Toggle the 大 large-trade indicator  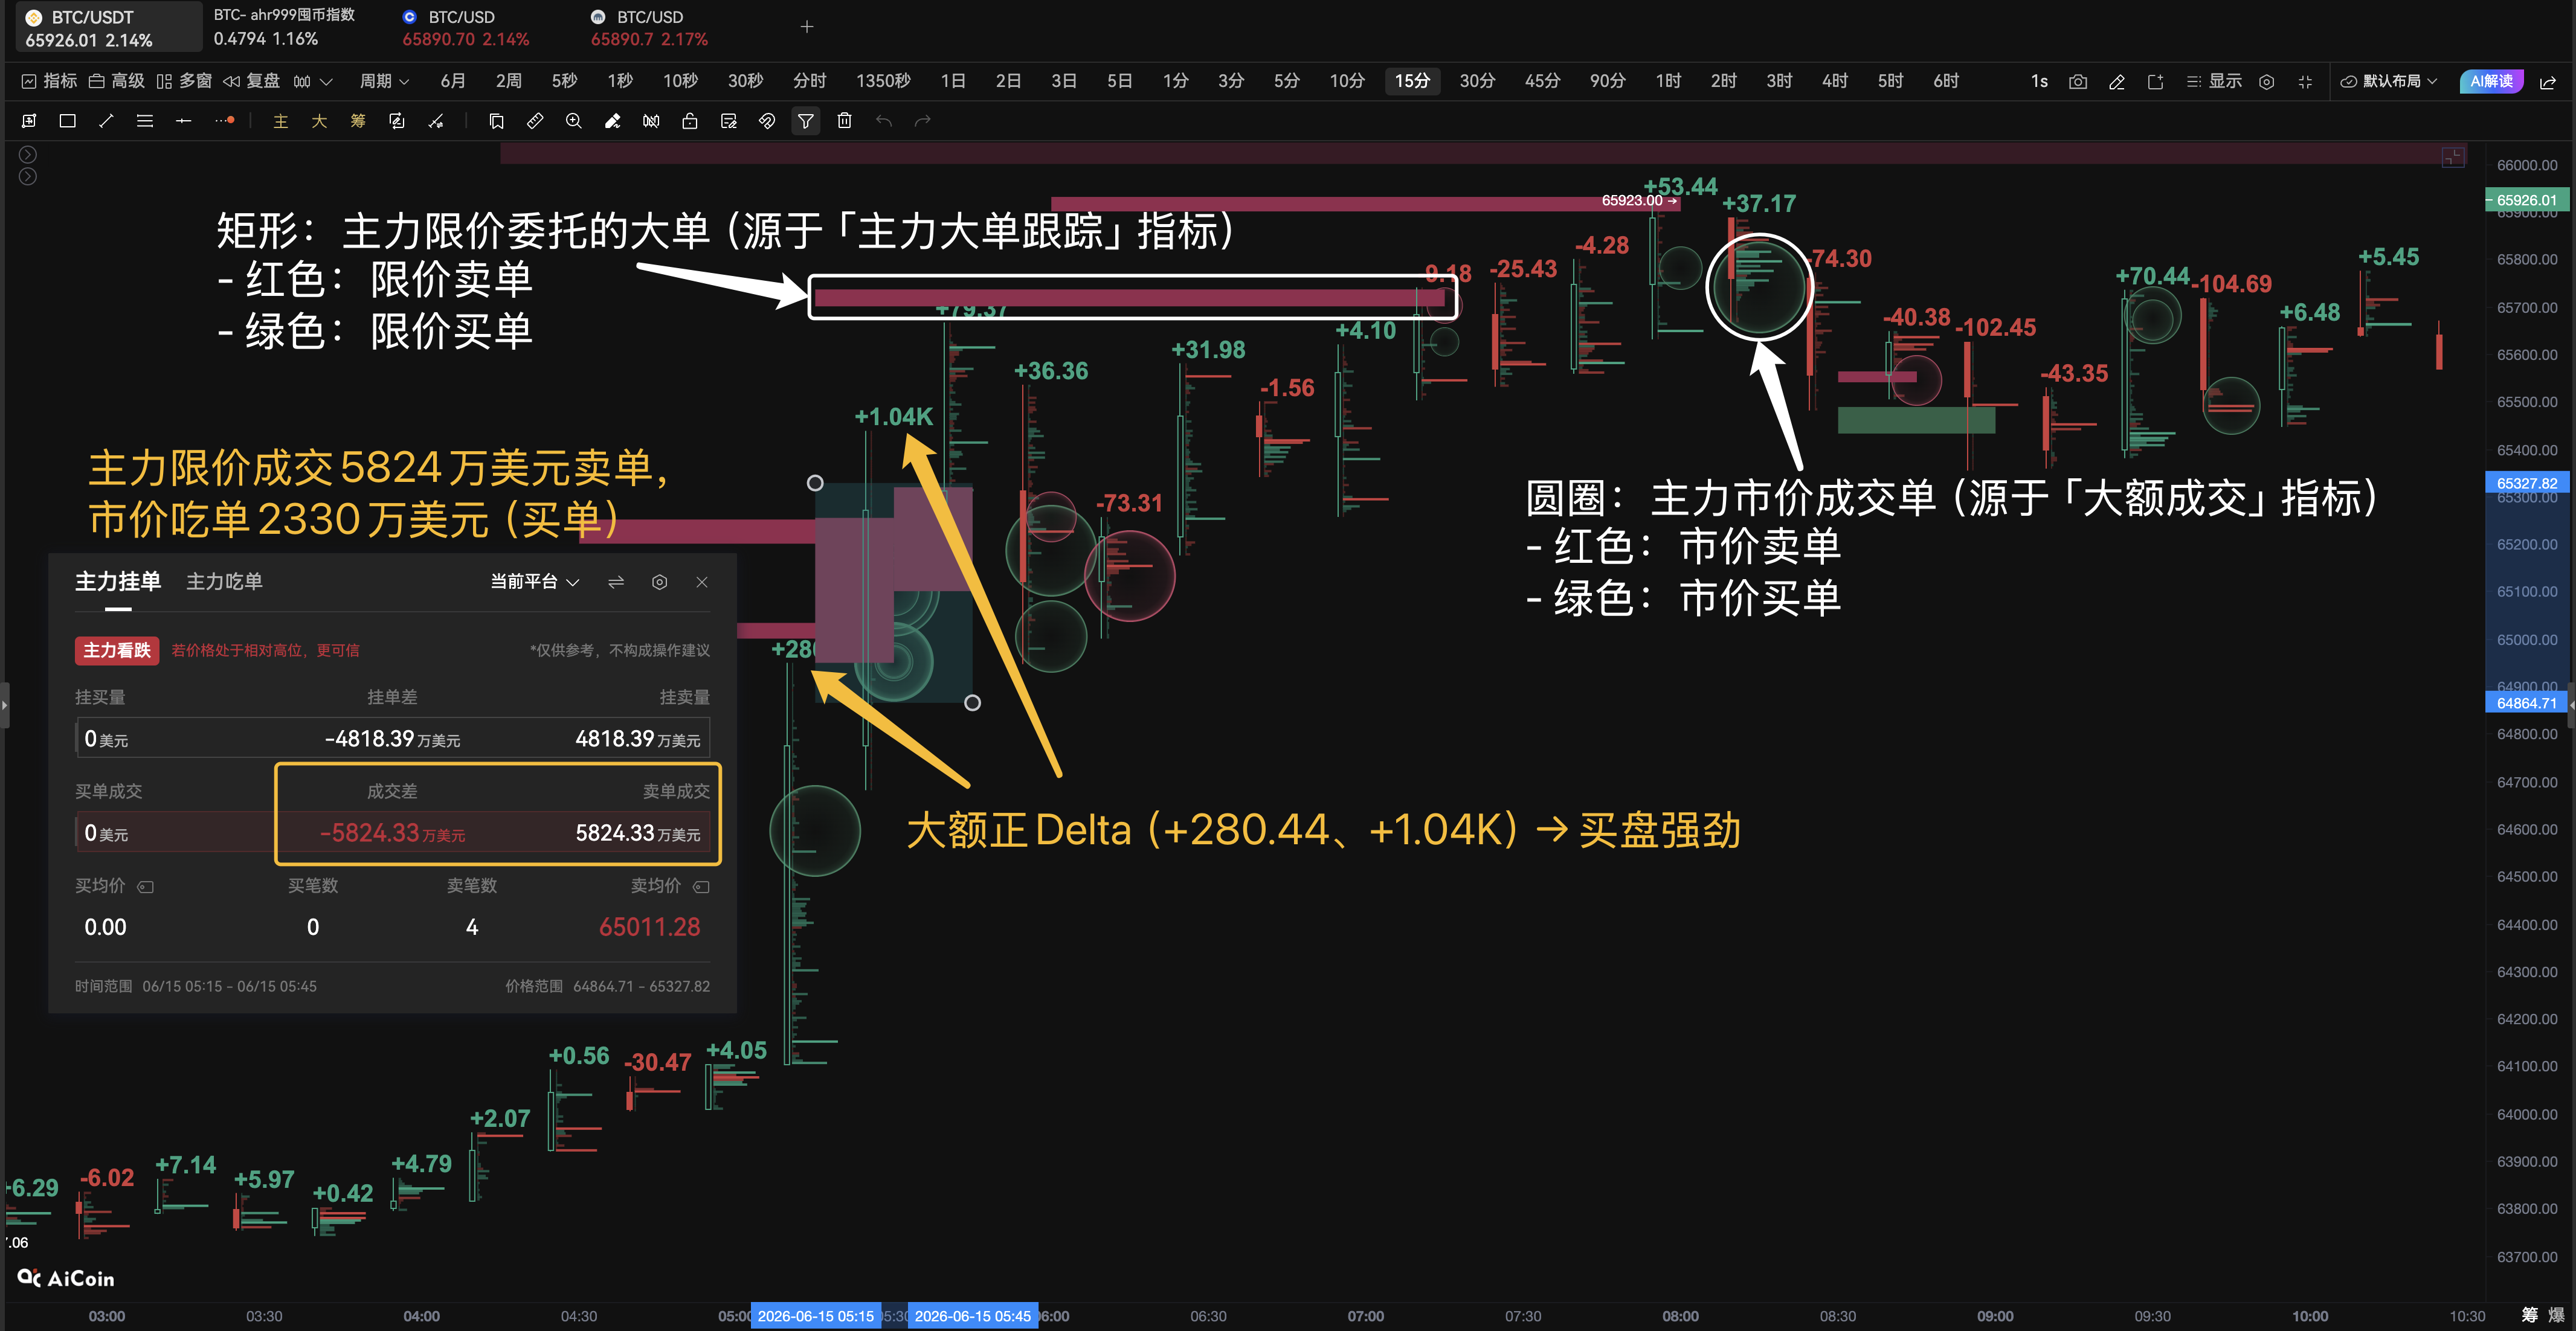319,121
